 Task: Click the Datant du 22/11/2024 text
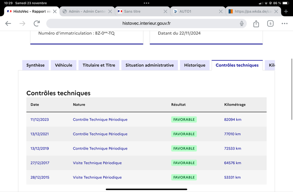[179, 33]
